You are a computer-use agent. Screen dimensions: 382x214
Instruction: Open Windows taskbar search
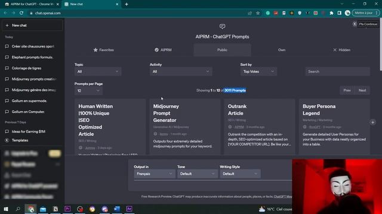click(x=18, y=209)
